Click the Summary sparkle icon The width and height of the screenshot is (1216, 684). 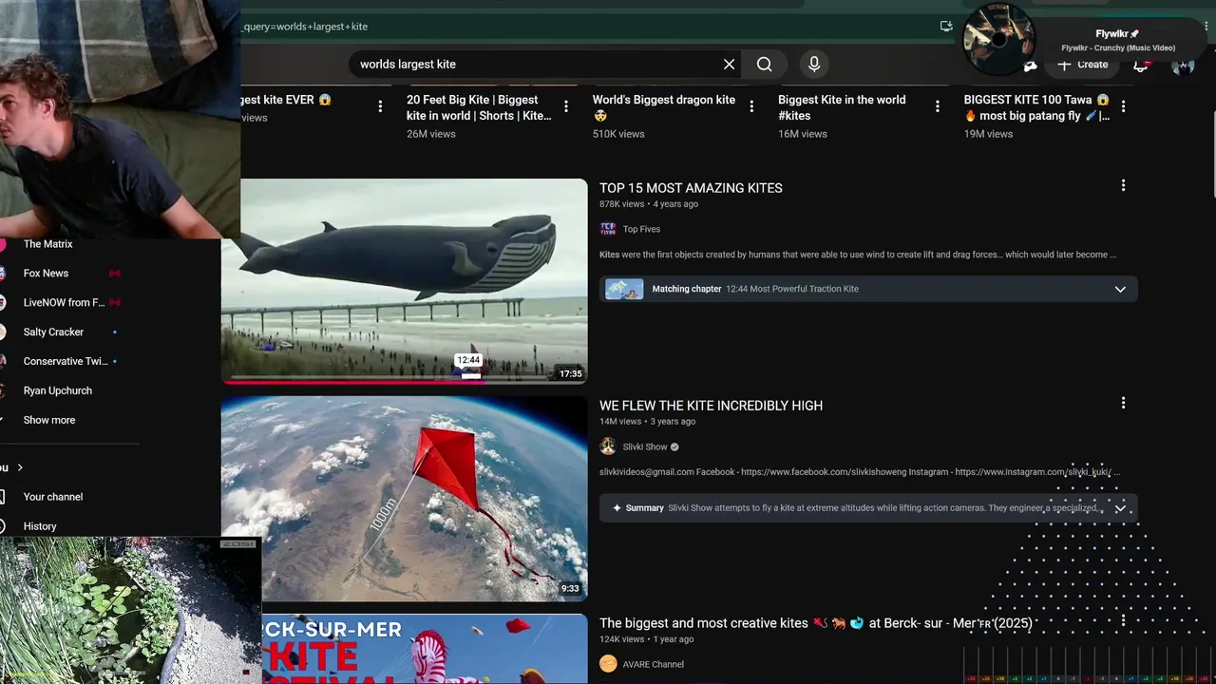coord(617,508)
